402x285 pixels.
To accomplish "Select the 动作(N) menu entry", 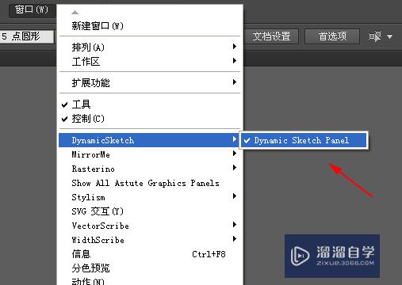I will (150, 281).
